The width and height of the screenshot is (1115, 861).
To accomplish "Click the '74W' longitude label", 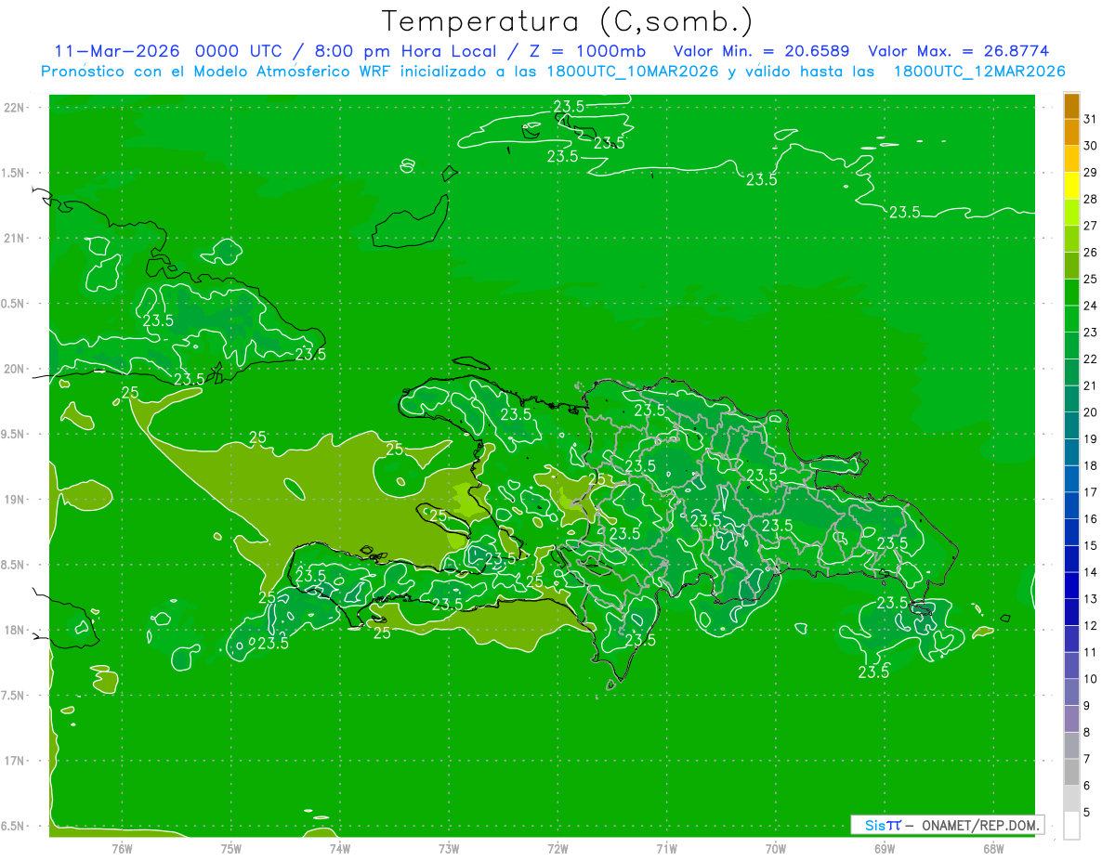I will pos(340,849).
